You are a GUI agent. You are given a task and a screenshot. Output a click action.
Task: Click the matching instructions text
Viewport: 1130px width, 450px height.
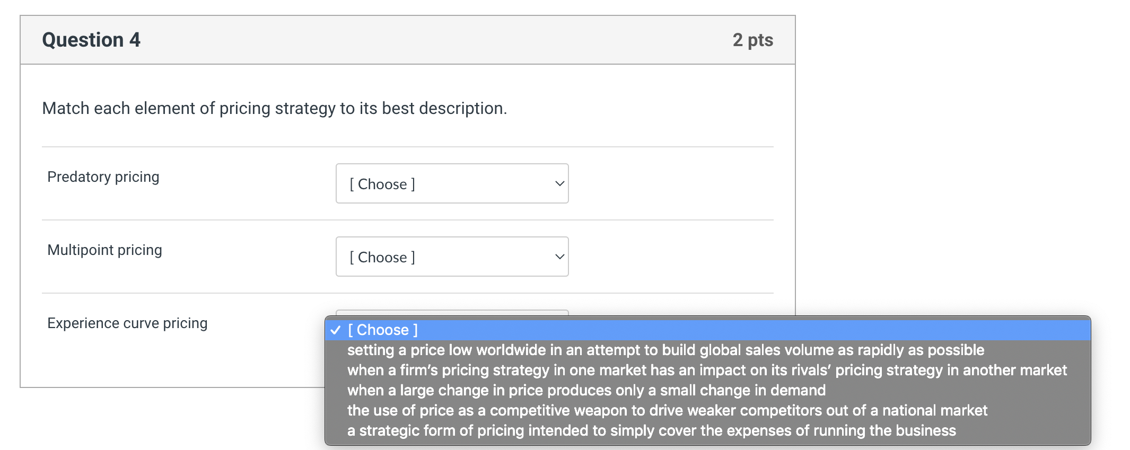coord(274,108)
